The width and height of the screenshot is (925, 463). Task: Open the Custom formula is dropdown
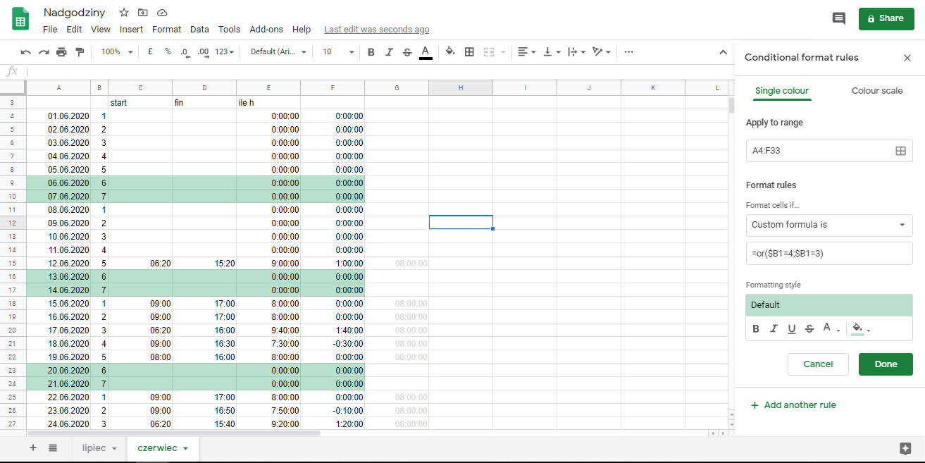(828, 226)
